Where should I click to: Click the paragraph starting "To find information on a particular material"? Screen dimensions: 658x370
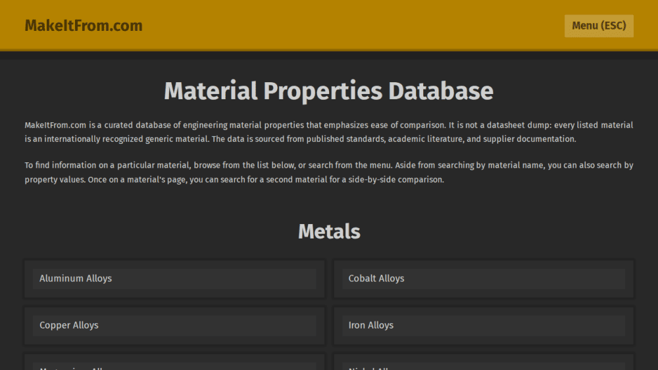(328, 172)
